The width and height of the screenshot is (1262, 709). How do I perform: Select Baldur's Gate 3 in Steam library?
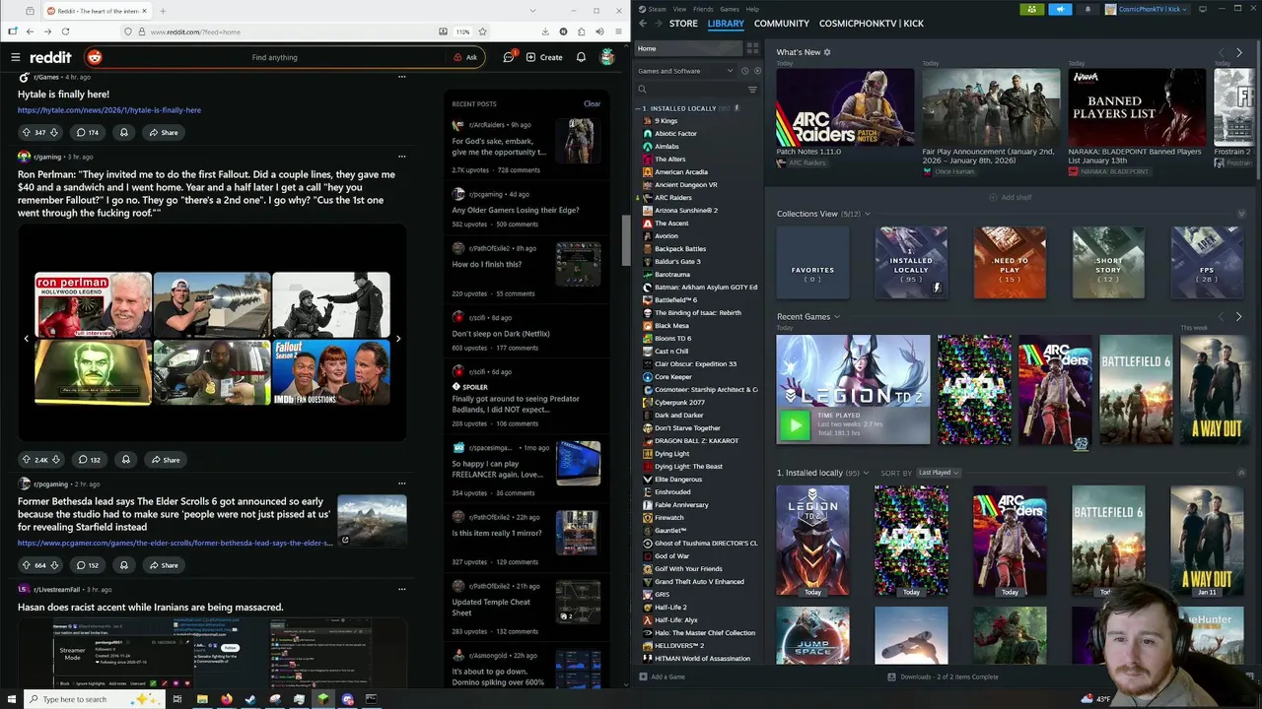[x=677, y=262]
